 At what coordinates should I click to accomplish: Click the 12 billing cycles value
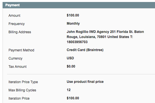(x=69, y=90)
